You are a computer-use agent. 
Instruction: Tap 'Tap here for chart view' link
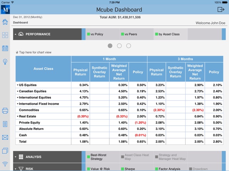coord(35,53)
